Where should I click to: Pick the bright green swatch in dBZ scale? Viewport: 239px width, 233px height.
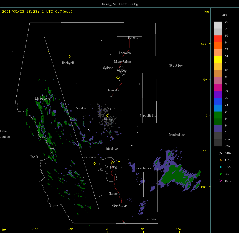(x=218, y=115)
